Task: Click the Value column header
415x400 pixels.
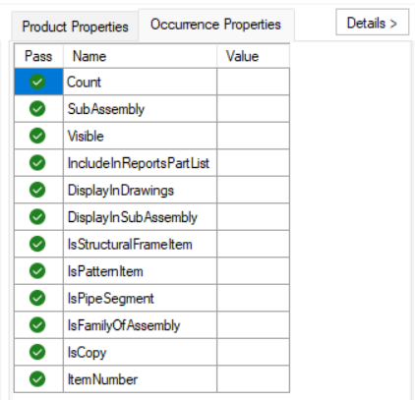Action: pyautogui.click(x=253, y=56)
